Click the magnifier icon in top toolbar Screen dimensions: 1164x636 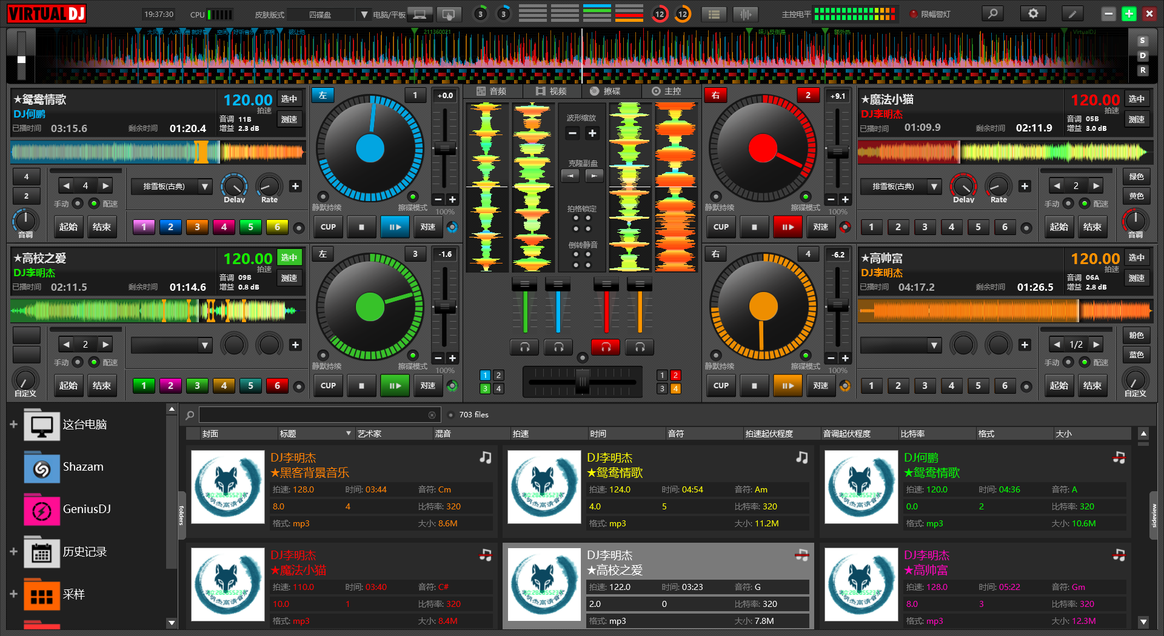tap(992, 13)
